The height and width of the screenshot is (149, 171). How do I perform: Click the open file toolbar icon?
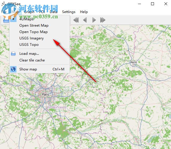pos(6,20)
